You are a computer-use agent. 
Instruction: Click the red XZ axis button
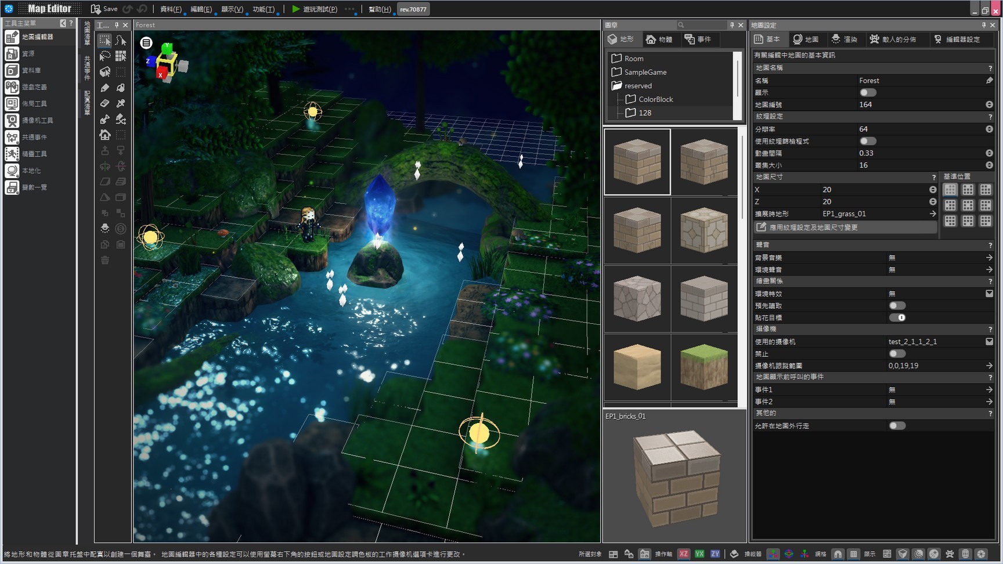[684, 554]
